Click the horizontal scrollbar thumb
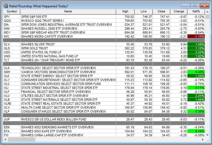 click(x=21, y=139)
